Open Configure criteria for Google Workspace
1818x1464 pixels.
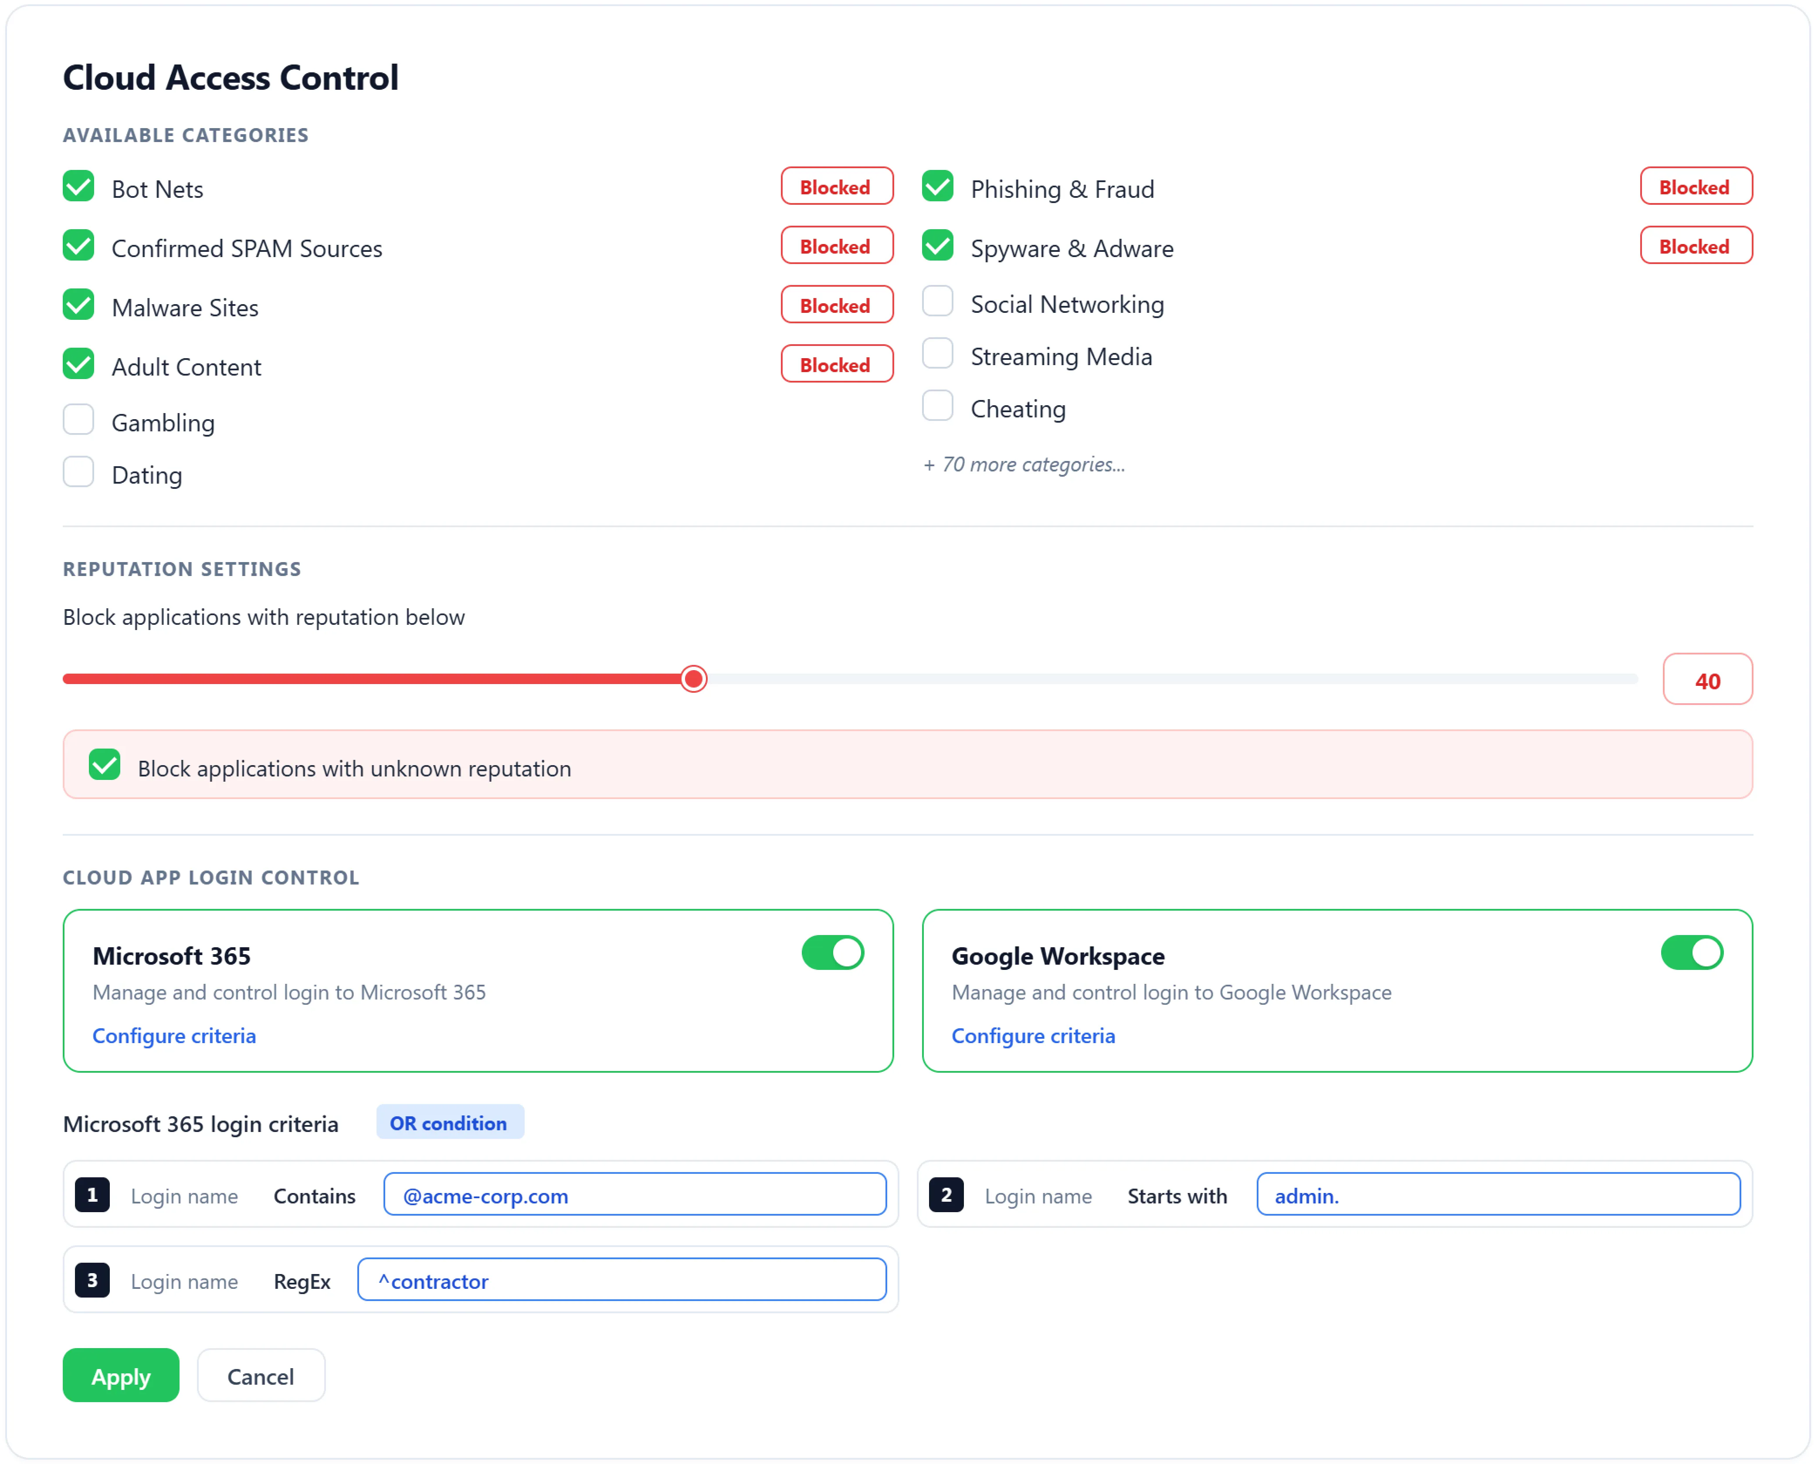[1033, 1036]
